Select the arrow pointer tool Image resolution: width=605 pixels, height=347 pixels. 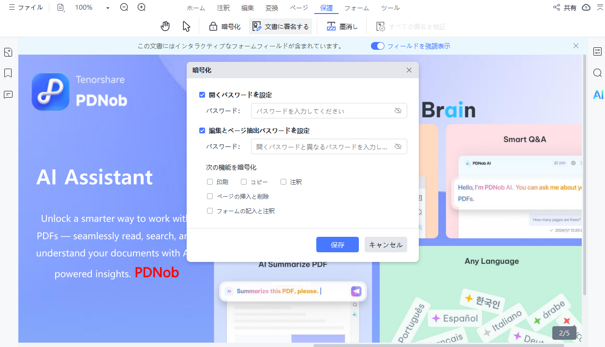point(187,26)
